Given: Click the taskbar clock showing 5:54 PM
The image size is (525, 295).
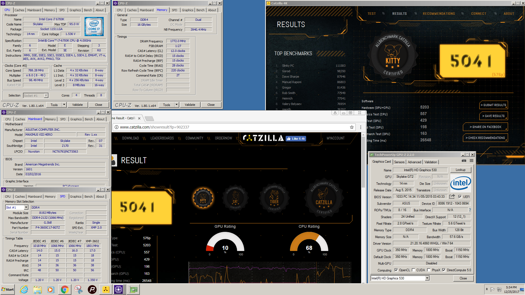Looking at the screenshot, I should pyautogui.click(x=511, y=290).
